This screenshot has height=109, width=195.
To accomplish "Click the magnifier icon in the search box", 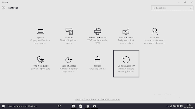I will 191,8.
